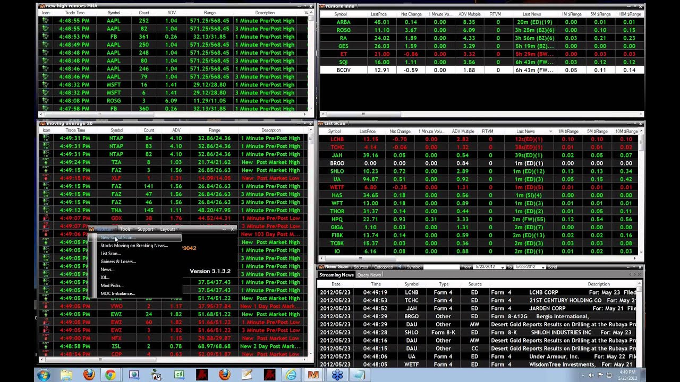Select News... menu entry
The width and height of the screenshot is (680, 382).
pos(107,270)
